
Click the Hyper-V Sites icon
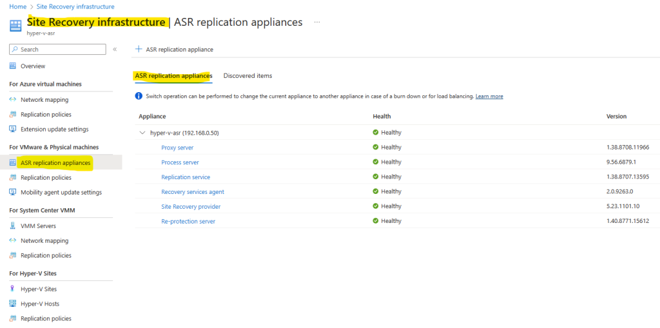click(13, 289)
